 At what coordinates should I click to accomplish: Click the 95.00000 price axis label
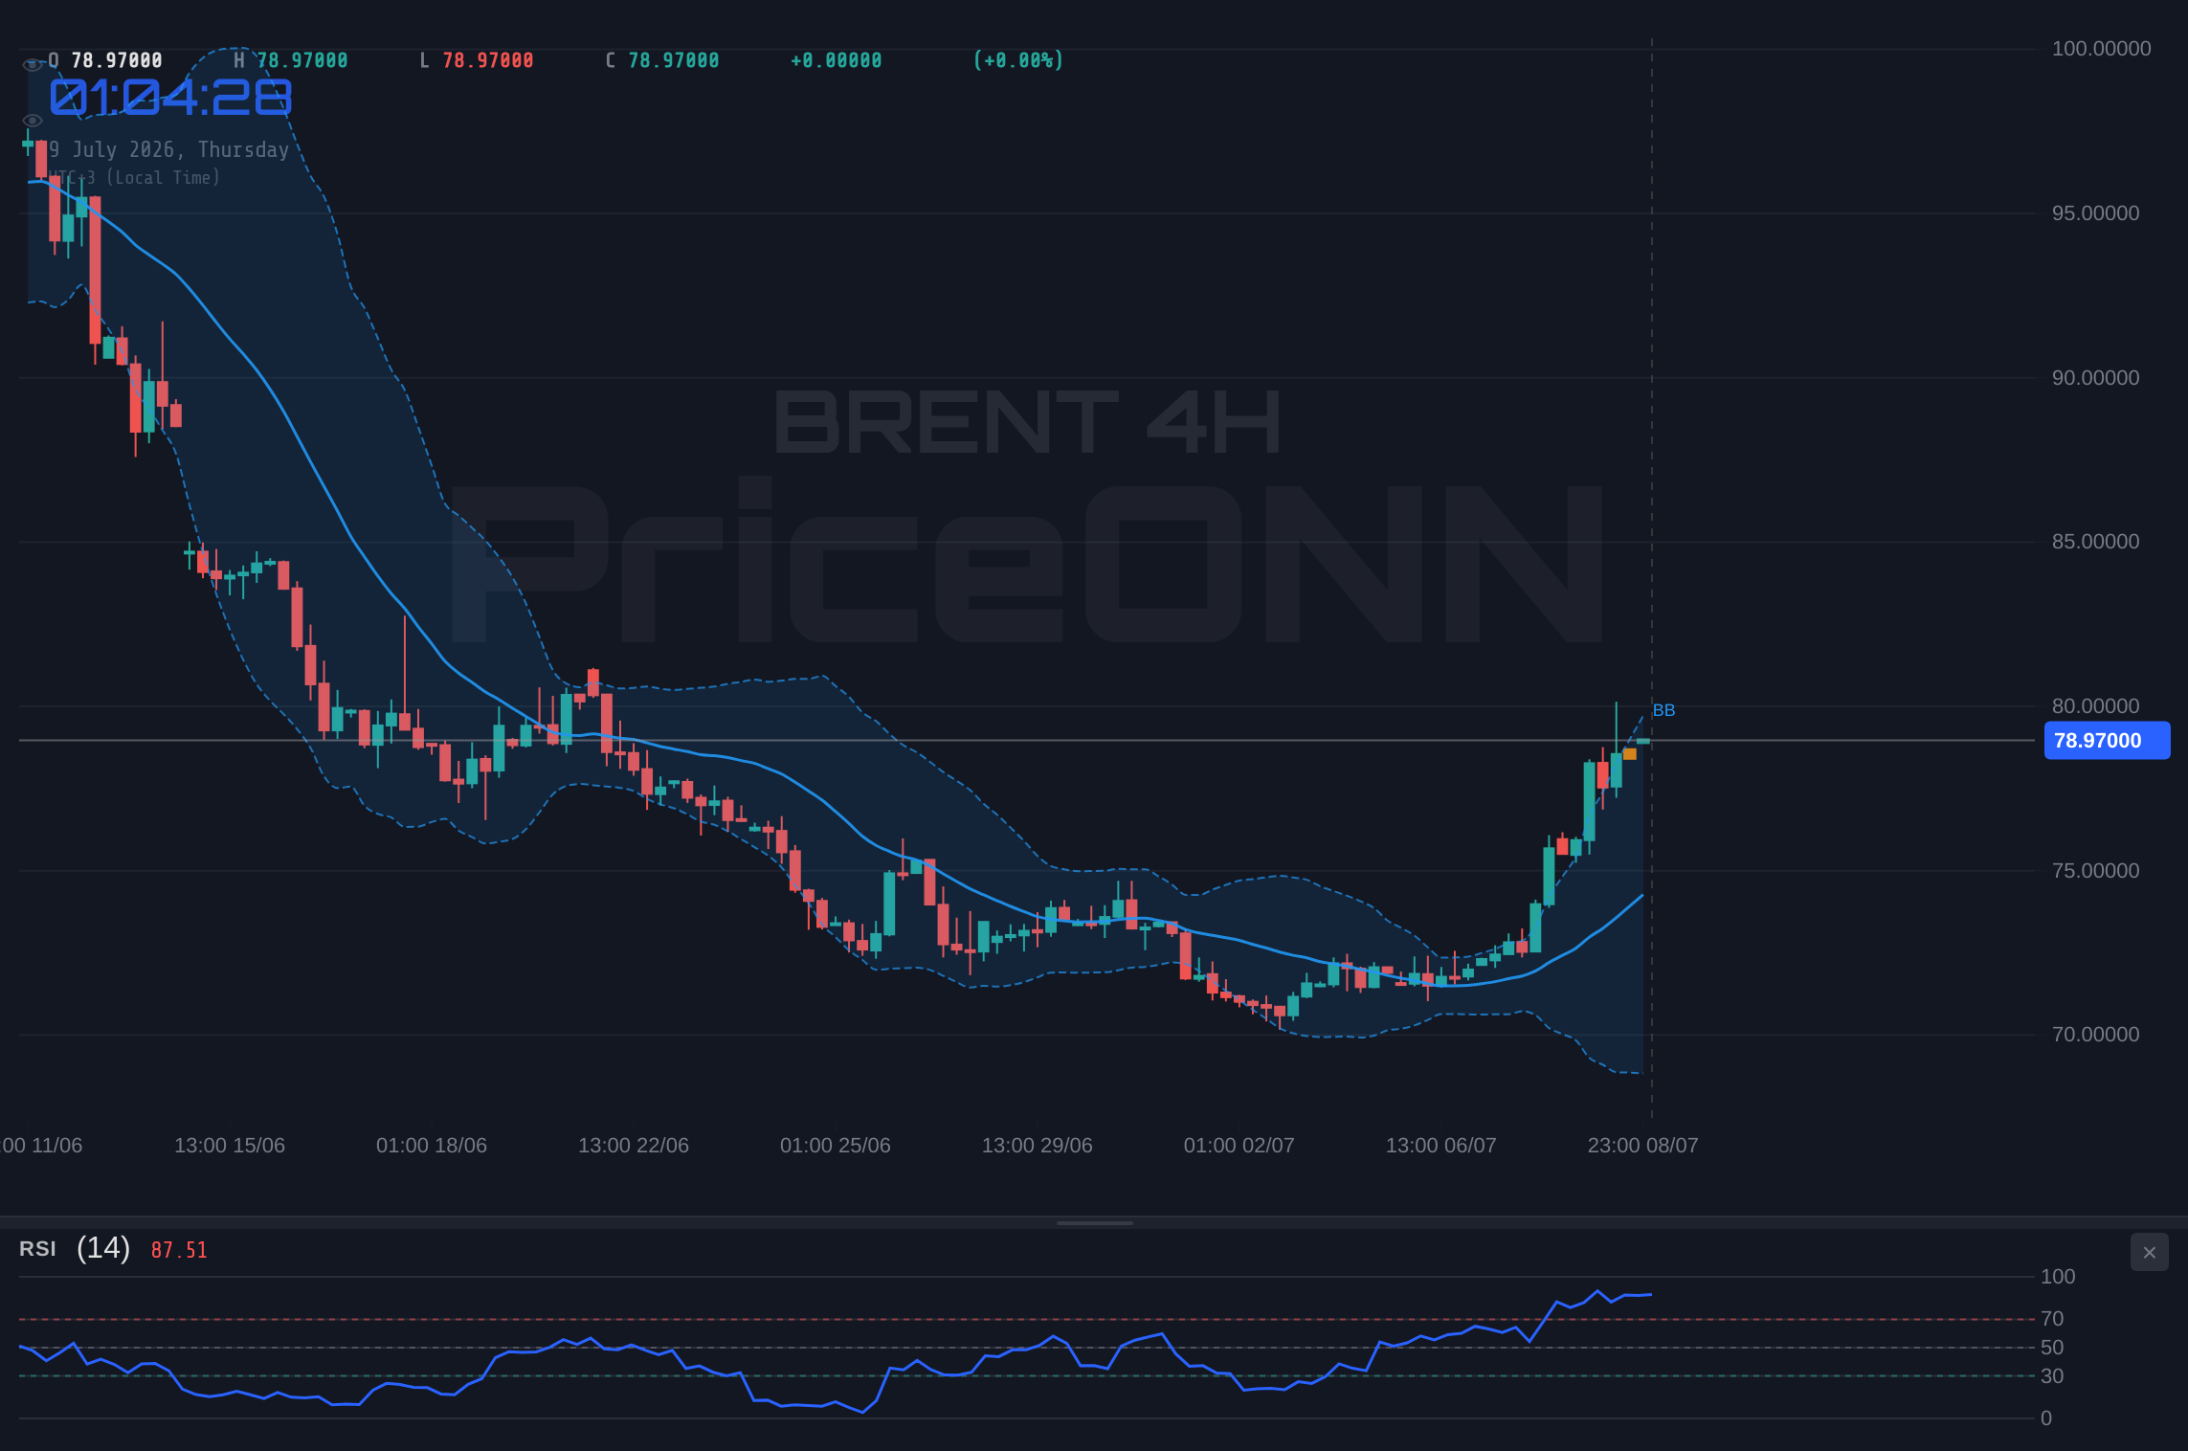pyautogui.click(x=2095, y=213)
